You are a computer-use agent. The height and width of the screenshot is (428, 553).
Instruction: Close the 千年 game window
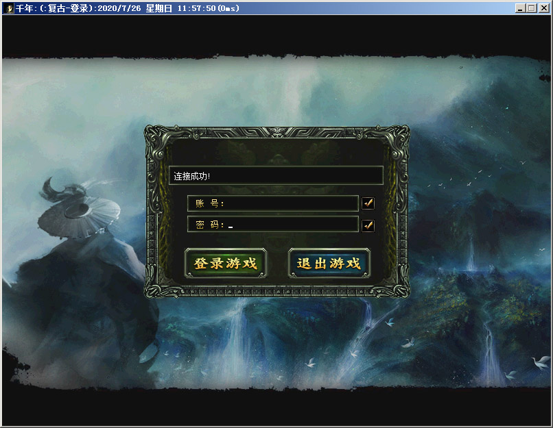point(543,8)
